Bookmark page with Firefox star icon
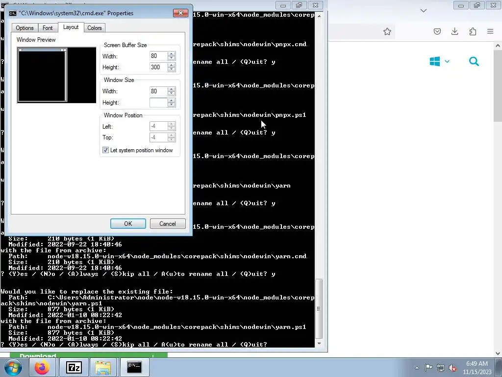502x377 pixels. pos(387,31)
